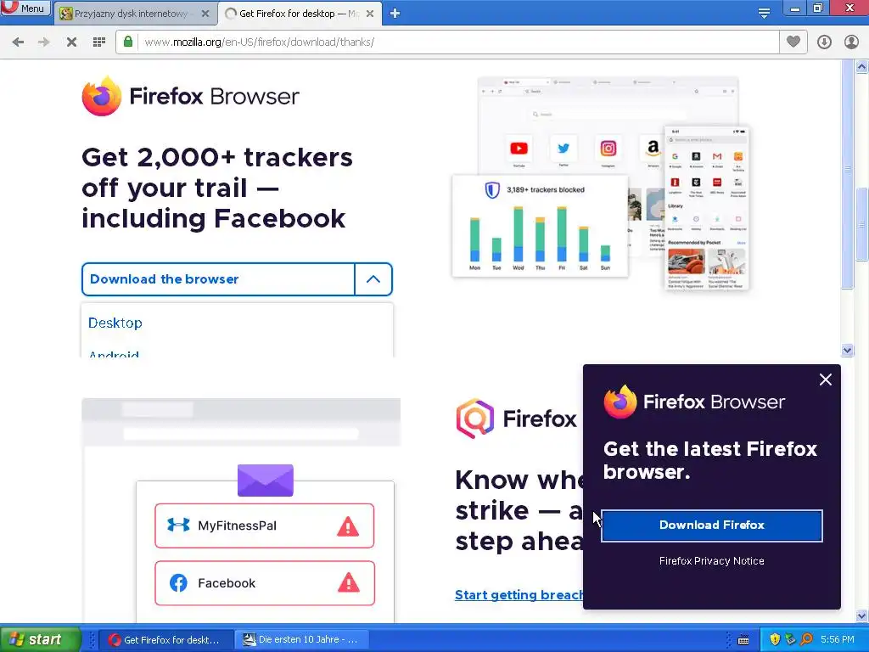Close the Firefox popup with X
The height and width of the screenshot is (652, 869).
(825, 379)
